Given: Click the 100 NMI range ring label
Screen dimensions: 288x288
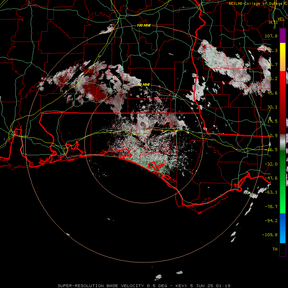Looking at the screenshot, I should point(144,25).
